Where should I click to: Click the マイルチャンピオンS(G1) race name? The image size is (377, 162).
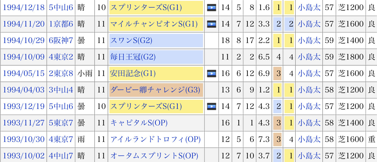tap(154, 24)
